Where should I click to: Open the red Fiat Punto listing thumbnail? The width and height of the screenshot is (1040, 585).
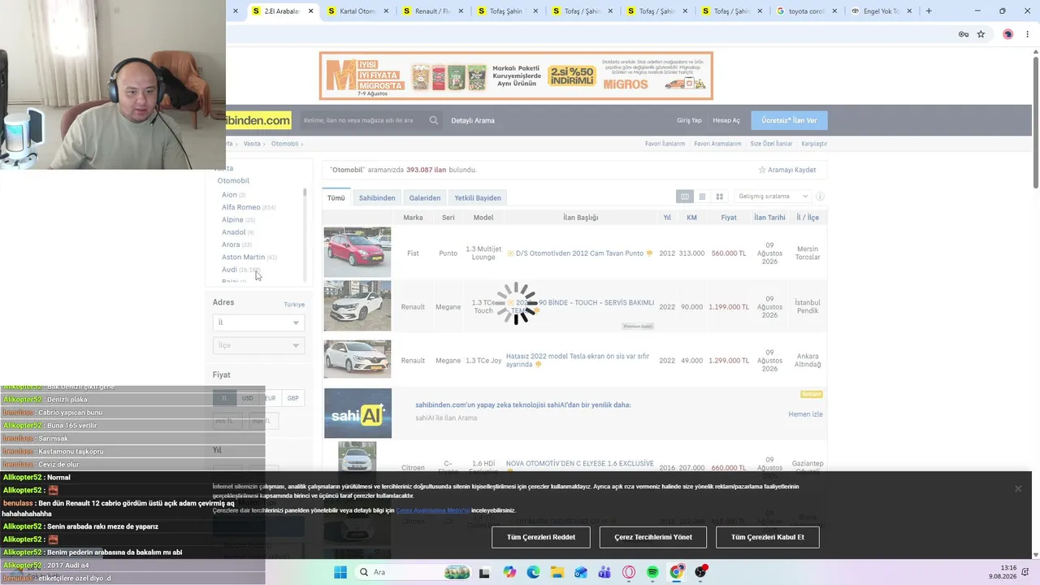(357, 252)
